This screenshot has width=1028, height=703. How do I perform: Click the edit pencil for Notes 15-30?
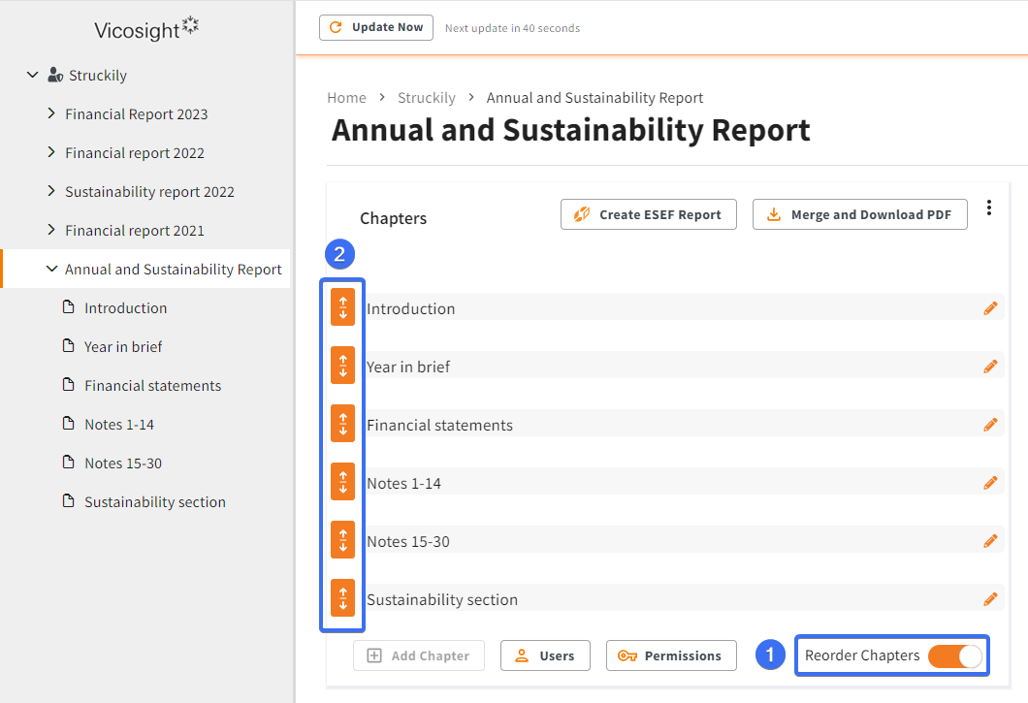pos(990,541)
